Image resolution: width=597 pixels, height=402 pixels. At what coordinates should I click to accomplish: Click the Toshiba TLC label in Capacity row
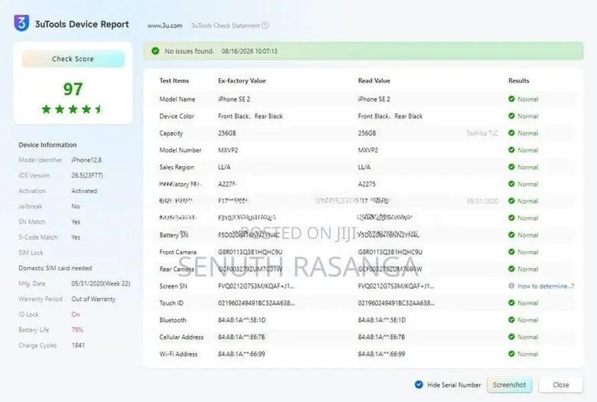(x=482, y=133)
